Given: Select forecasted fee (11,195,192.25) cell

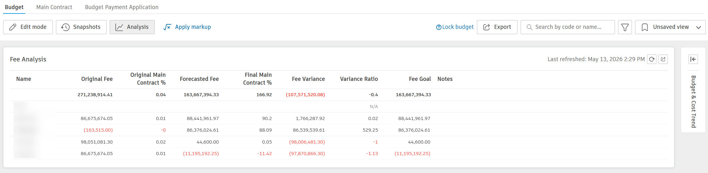Looking at the screenshot, I should [201, 154].
